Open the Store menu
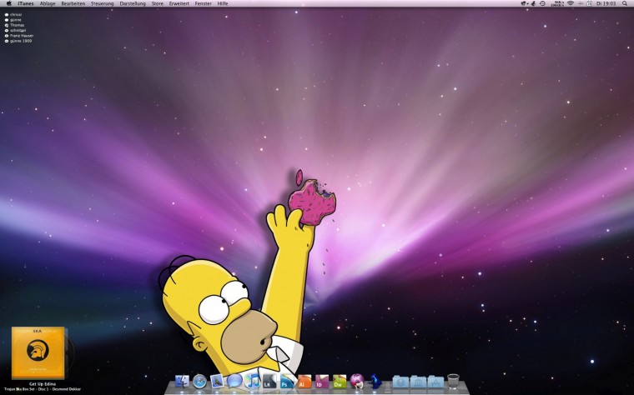The width and height of the screenshot is (634, 395). point(158,3)
